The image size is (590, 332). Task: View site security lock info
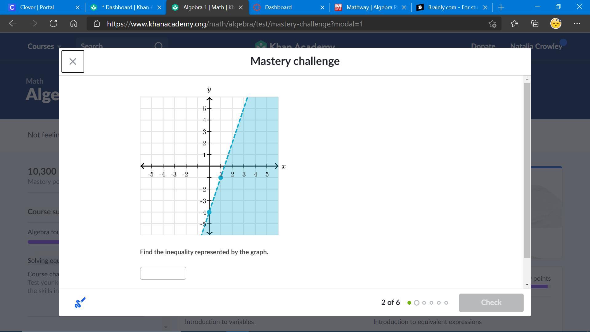point(97,24)
